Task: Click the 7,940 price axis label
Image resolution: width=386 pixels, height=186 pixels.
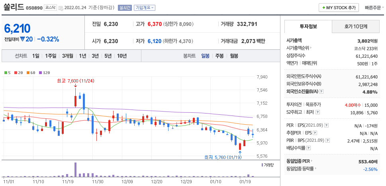Action: pos(262,77)
